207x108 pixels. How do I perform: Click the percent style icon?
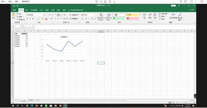coord(86,19)
